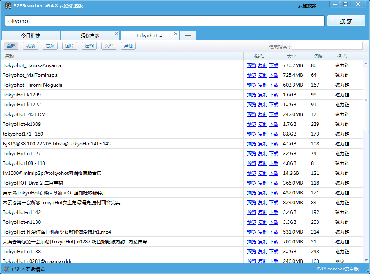Click 复制 for TokyoHot-k1222 row
The image size is (370, 274).
point(263,104)
